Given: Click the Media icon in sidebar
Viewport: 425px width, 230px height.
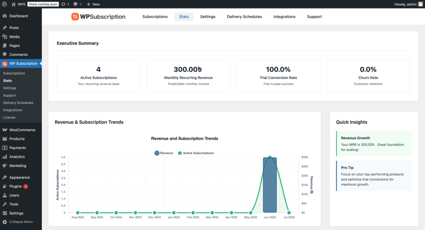Looking at the screenshot, I should 5,36.
